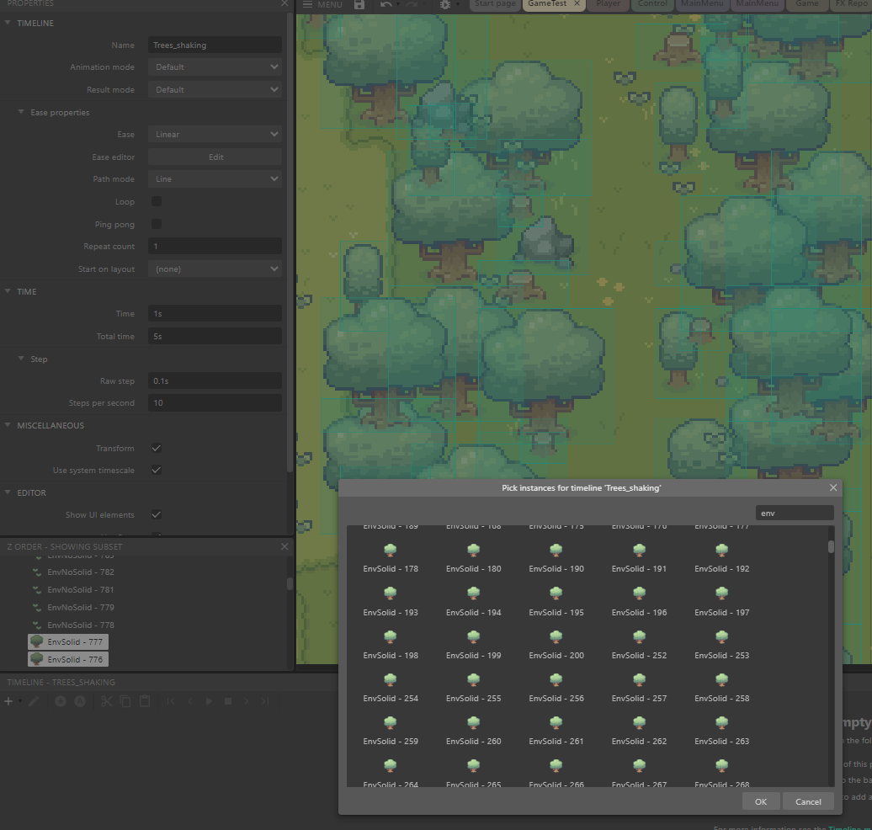
Task: Step to next keyframe in timeline
Action: pyautogui.click(x=247, y=701)
